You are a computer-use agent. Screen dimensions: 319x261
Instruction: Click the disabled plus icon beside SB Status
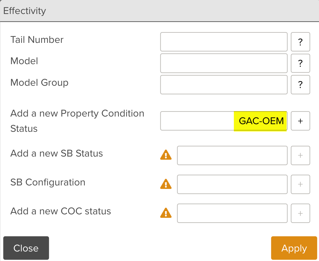(x=300, y=155)
